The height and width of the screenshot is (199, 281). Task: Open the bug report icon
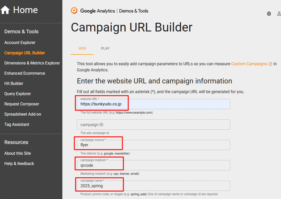pyautogui.click(x=269, y=13)
